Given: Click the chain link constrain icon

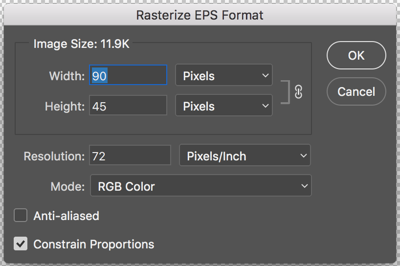Looking at the screenshot, I should (298, 92).
